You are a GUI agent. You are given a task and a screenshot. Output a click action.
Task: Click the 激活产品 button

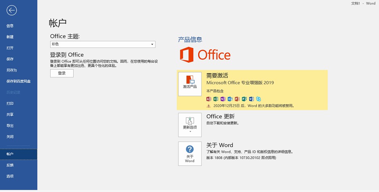(190, 84)
